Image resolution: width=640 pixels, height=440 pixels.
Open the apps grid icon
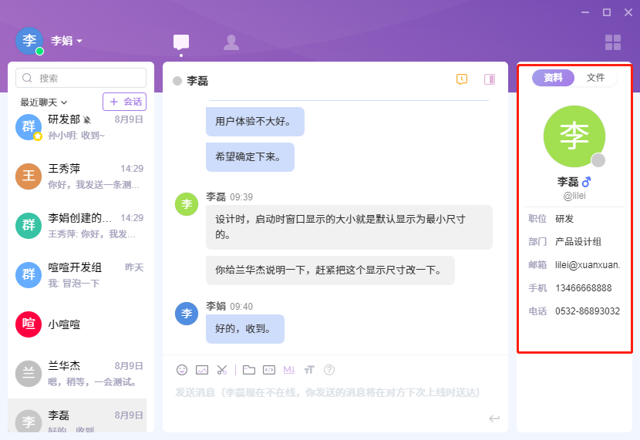[x=612, y=42]
